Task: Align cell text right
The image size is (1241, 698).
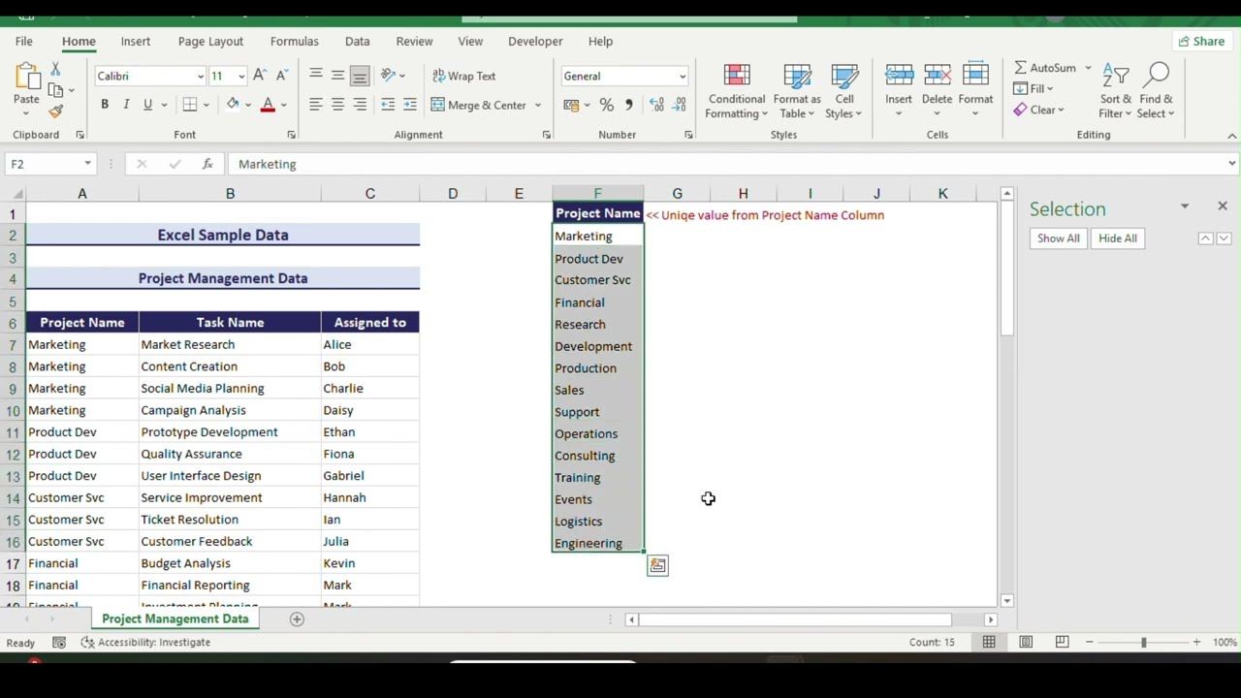Action: coord(360,105)
